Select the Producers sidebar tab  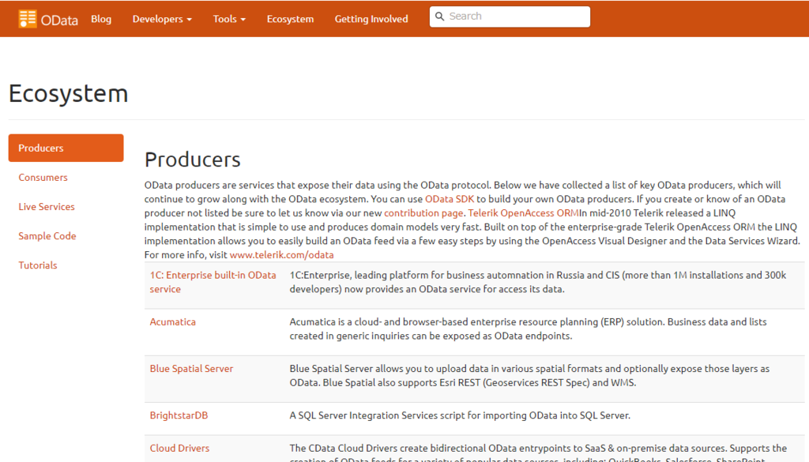66,148
